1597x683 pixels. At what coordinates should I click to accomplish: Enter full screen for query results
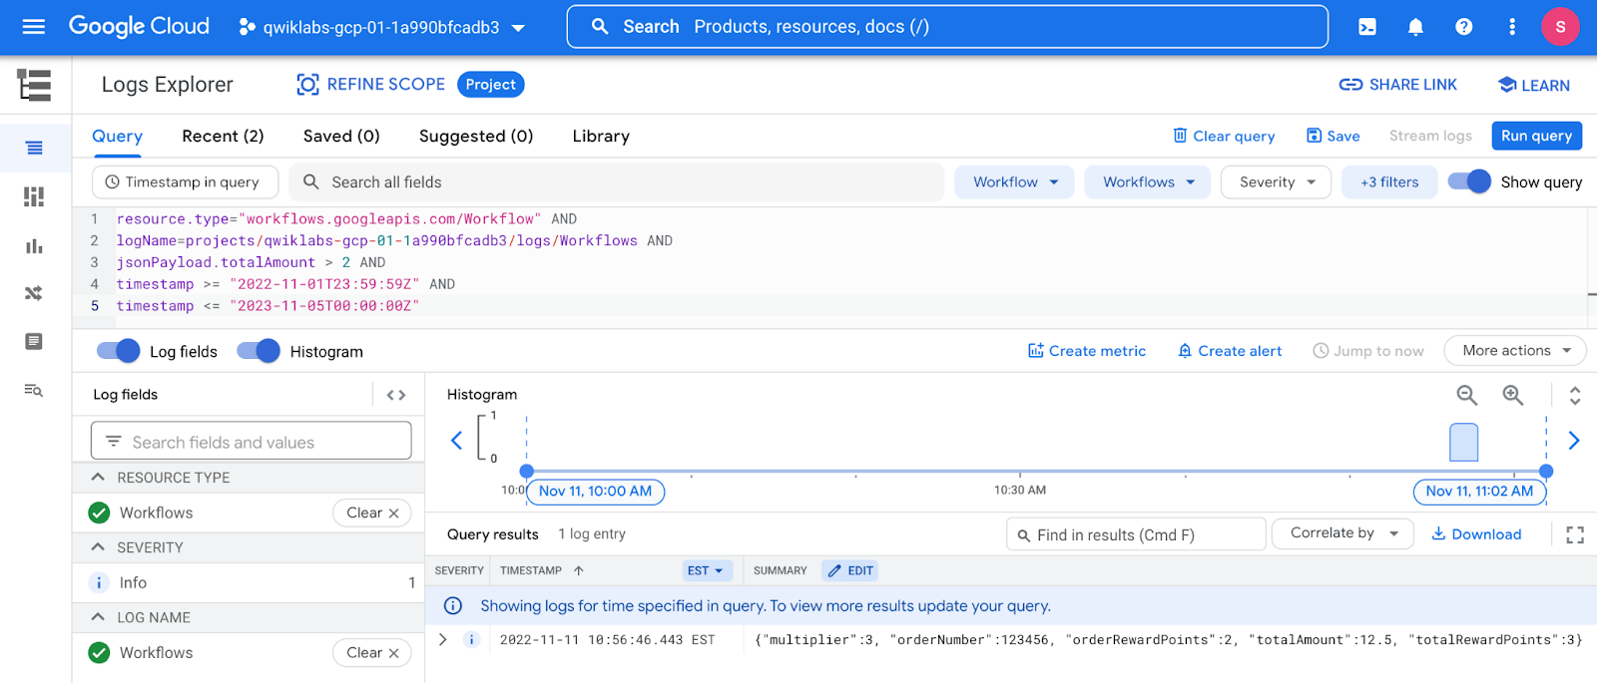click(1575, 535)
